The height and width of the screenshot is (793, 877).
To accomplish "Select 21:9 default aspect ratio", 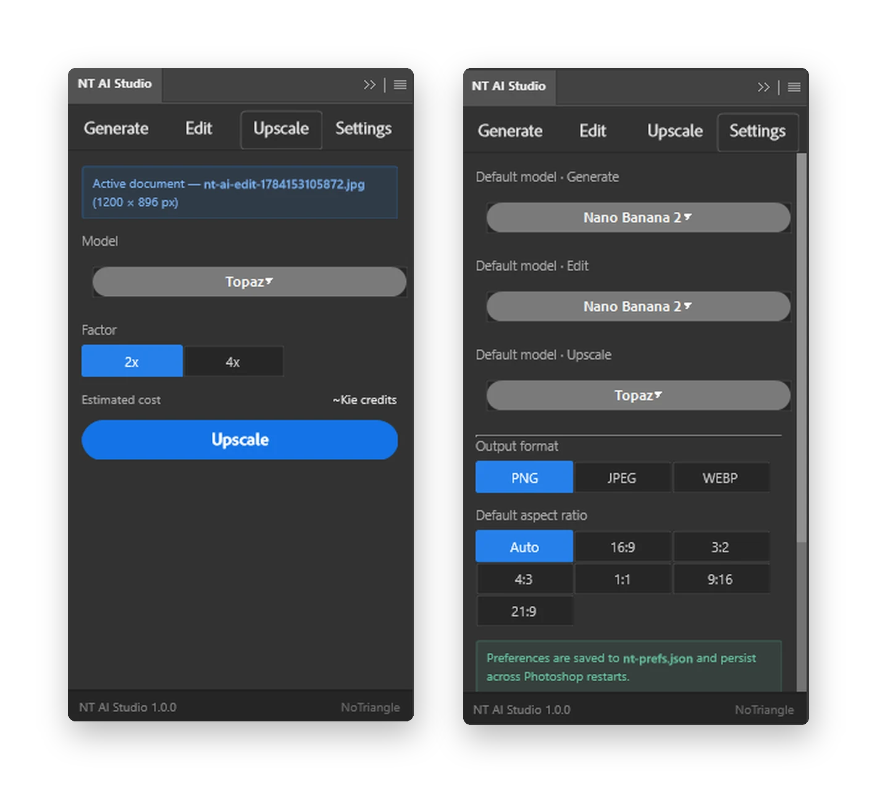I will 524,611.
